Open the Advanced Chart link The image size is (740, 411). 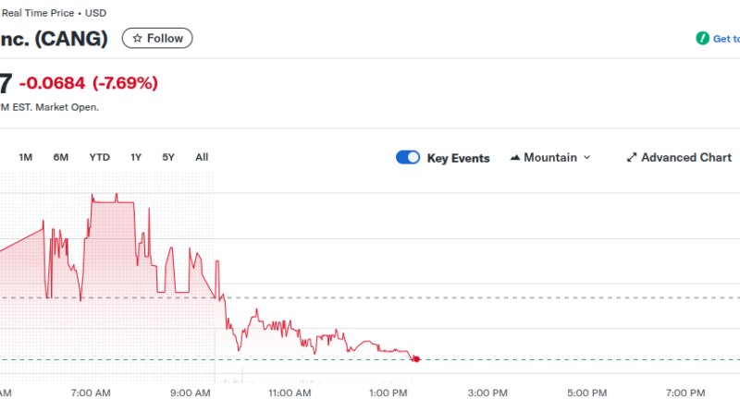click(x=685, y=158)
